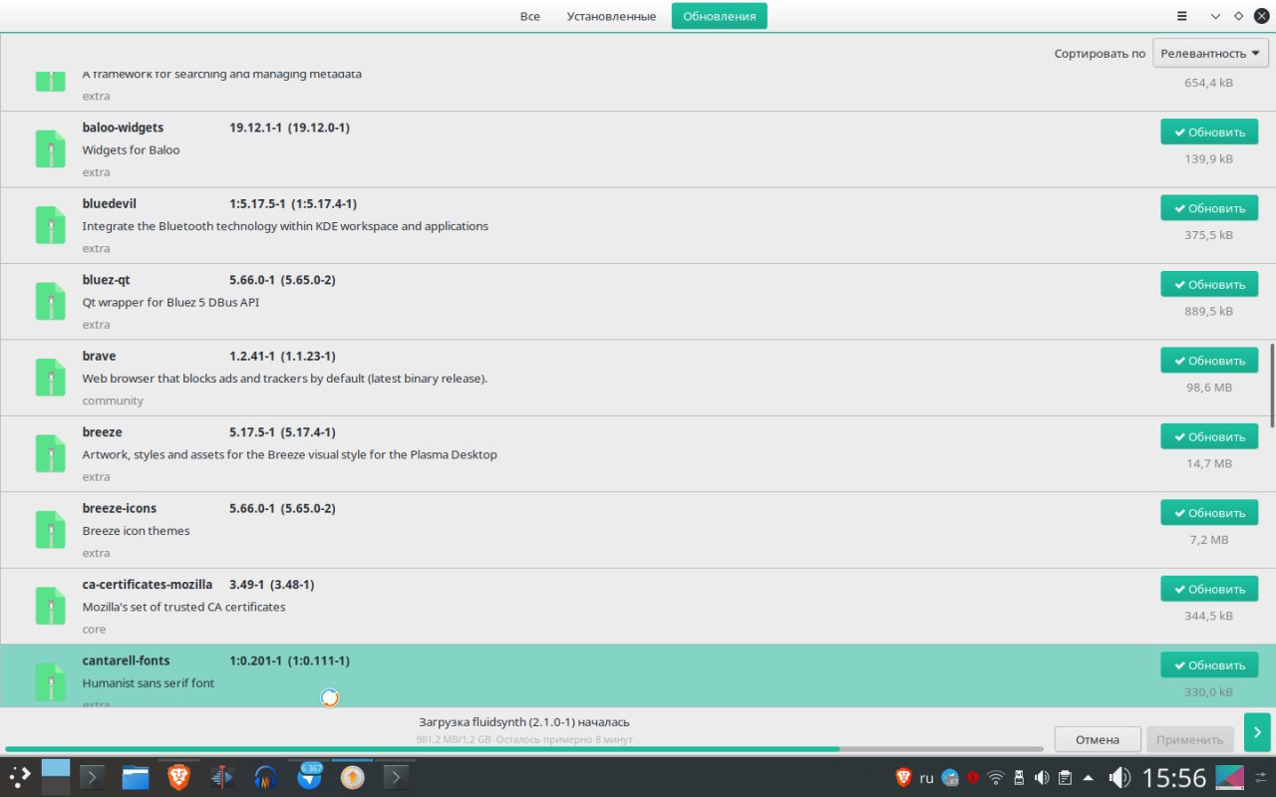
Task: Open the blue weather tray icon
Action: click(950, 777)
